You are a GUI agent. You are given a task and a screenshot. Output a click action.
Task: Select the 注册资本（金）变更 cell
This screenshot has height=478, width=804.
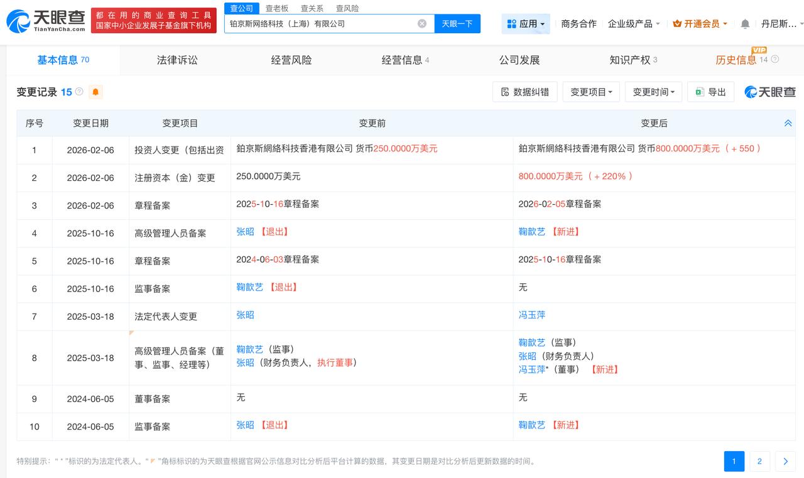(180, 178)
